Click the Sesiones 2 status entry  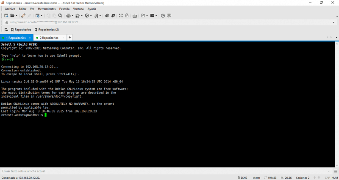[303, 178]
